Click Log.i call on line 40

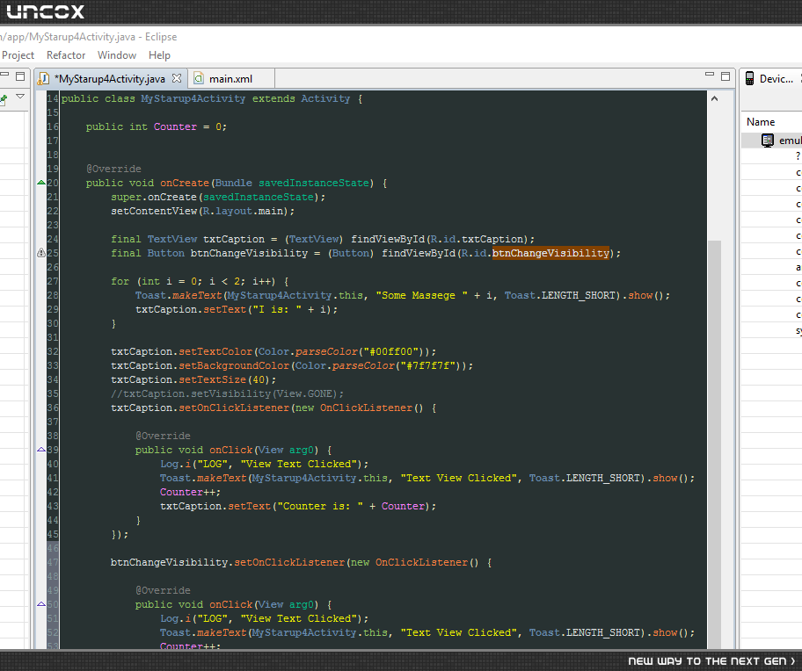(x=176, y=464)
